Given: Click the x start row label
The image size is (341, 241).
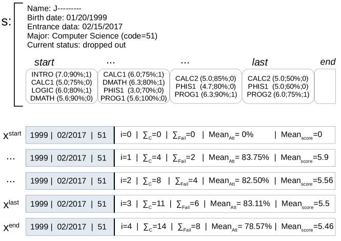Looking at the screenshot, I should tap(12, 135).
